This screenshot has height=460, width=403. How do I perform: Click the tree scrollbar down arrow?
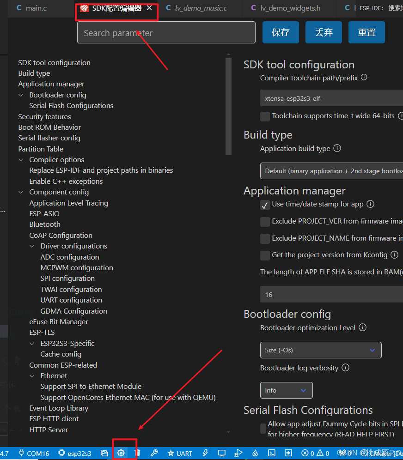(228, 432)
